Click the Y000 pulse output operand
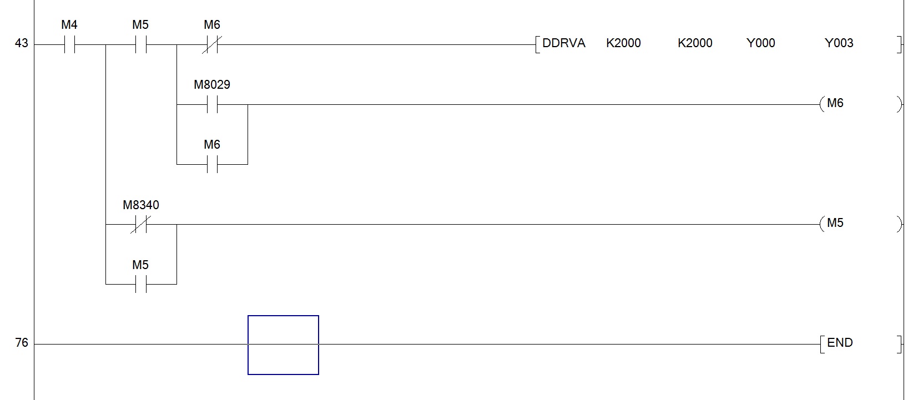This screenshot has width=908, height=400. click(x=760, y=43)
